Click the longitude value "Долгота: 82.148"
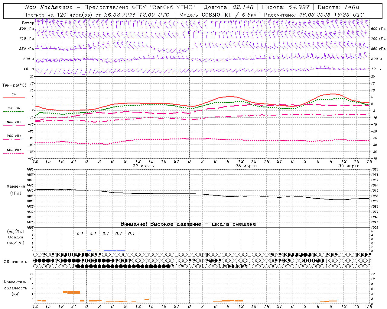The image size is (387, 309). click(229, 7)
